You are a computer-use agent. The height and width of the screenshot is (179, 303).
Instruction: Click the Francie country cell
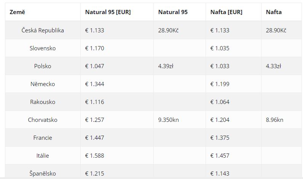[43, 137]
